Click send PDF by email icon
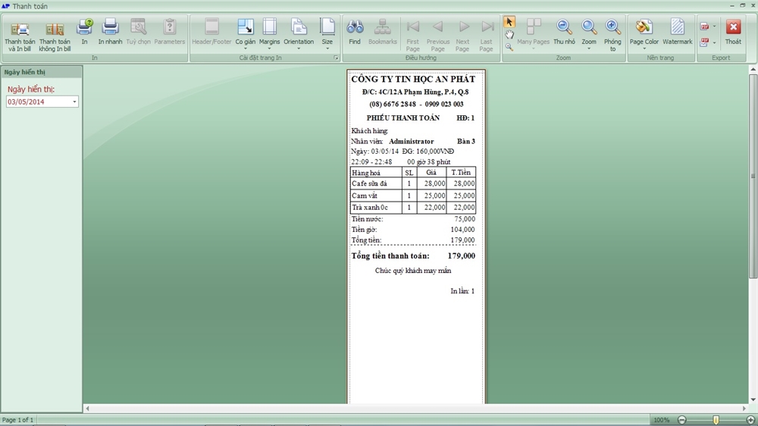 (x=705, y=42)
